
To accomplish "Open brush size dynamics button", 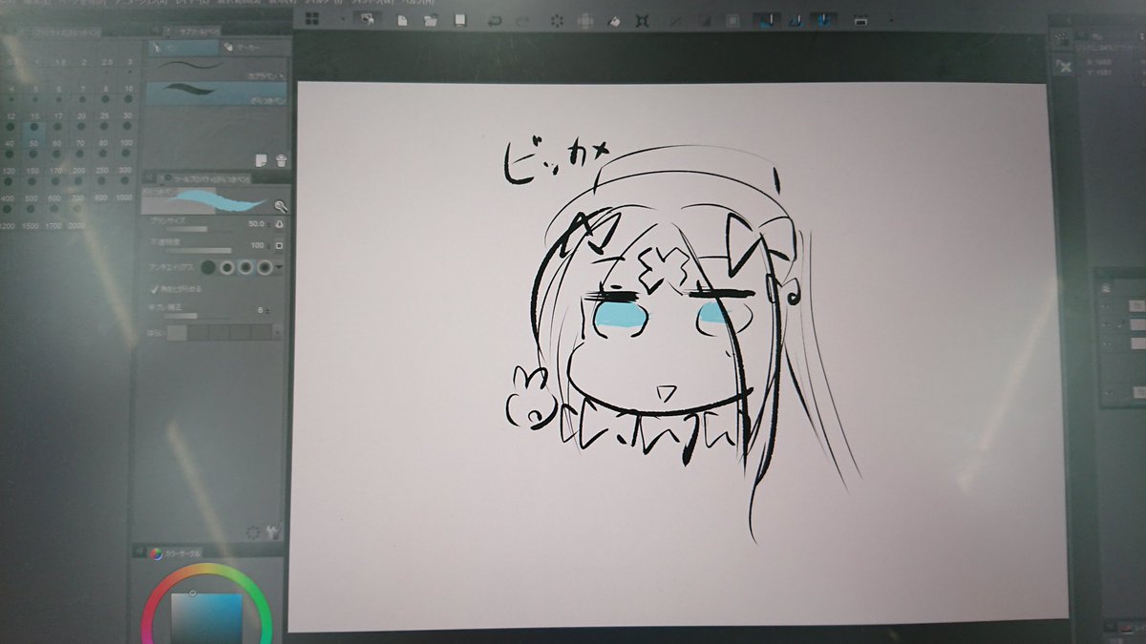I will click(280, 224).
